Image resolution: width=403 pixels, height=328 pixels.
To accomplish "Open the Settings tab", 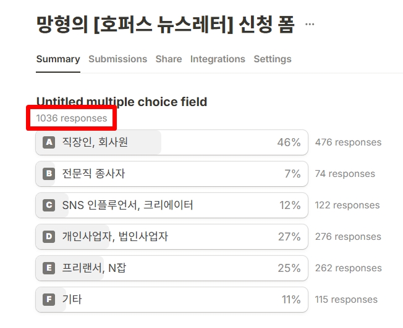I will [x=273, y=59].
